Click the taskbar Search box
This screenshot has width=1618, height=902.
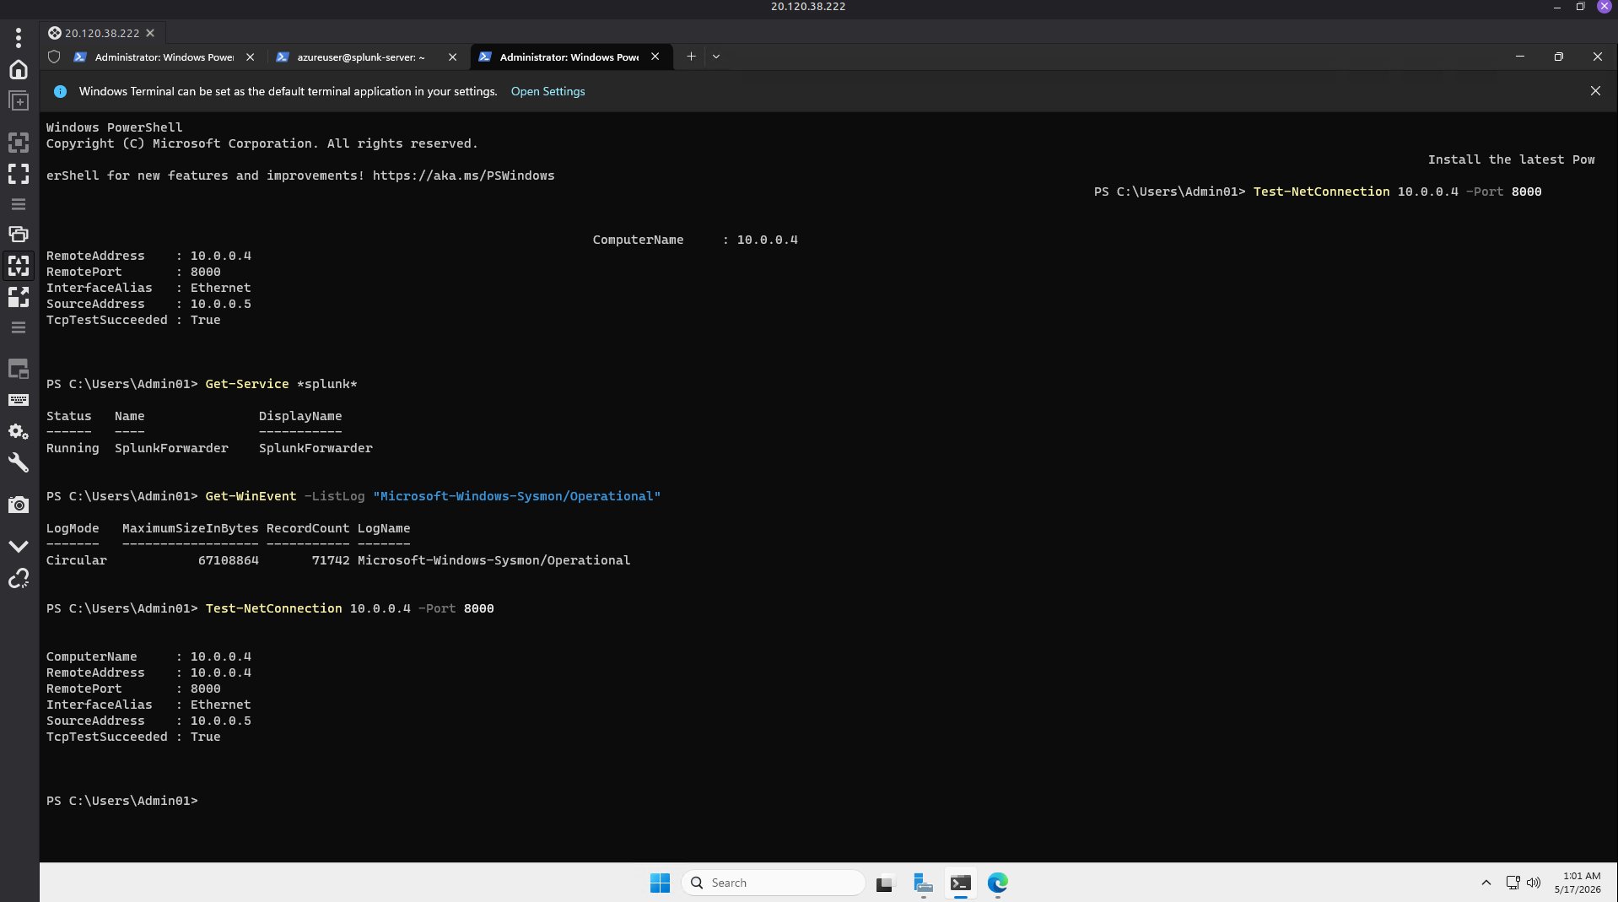pos(773,883)
